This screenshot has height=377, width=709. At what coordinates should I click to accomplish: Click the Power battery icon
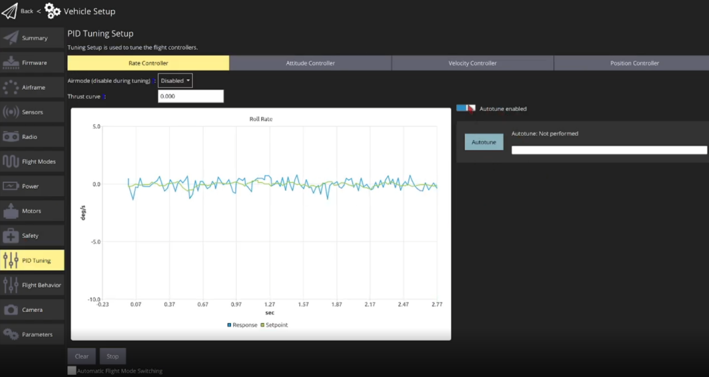point(11,186)
